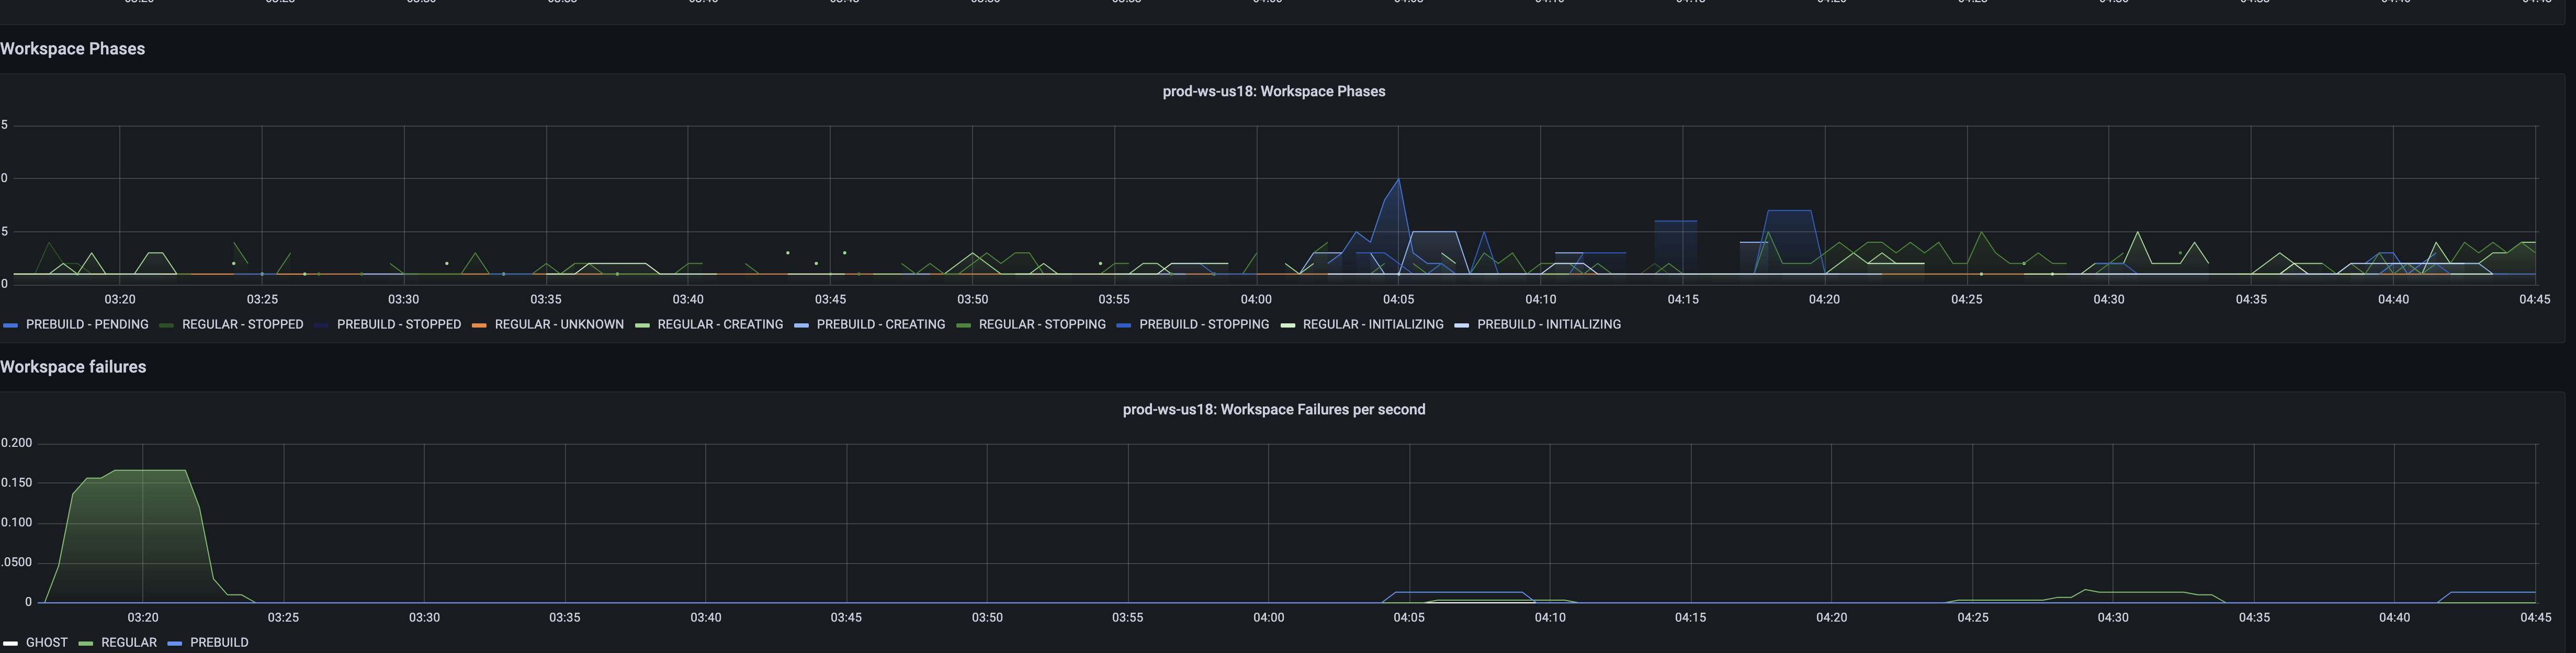The height and width of the screenshot is (653, 2576).
Task: Hide the PREBUILD - CREATING series
Action: [881, 324]
